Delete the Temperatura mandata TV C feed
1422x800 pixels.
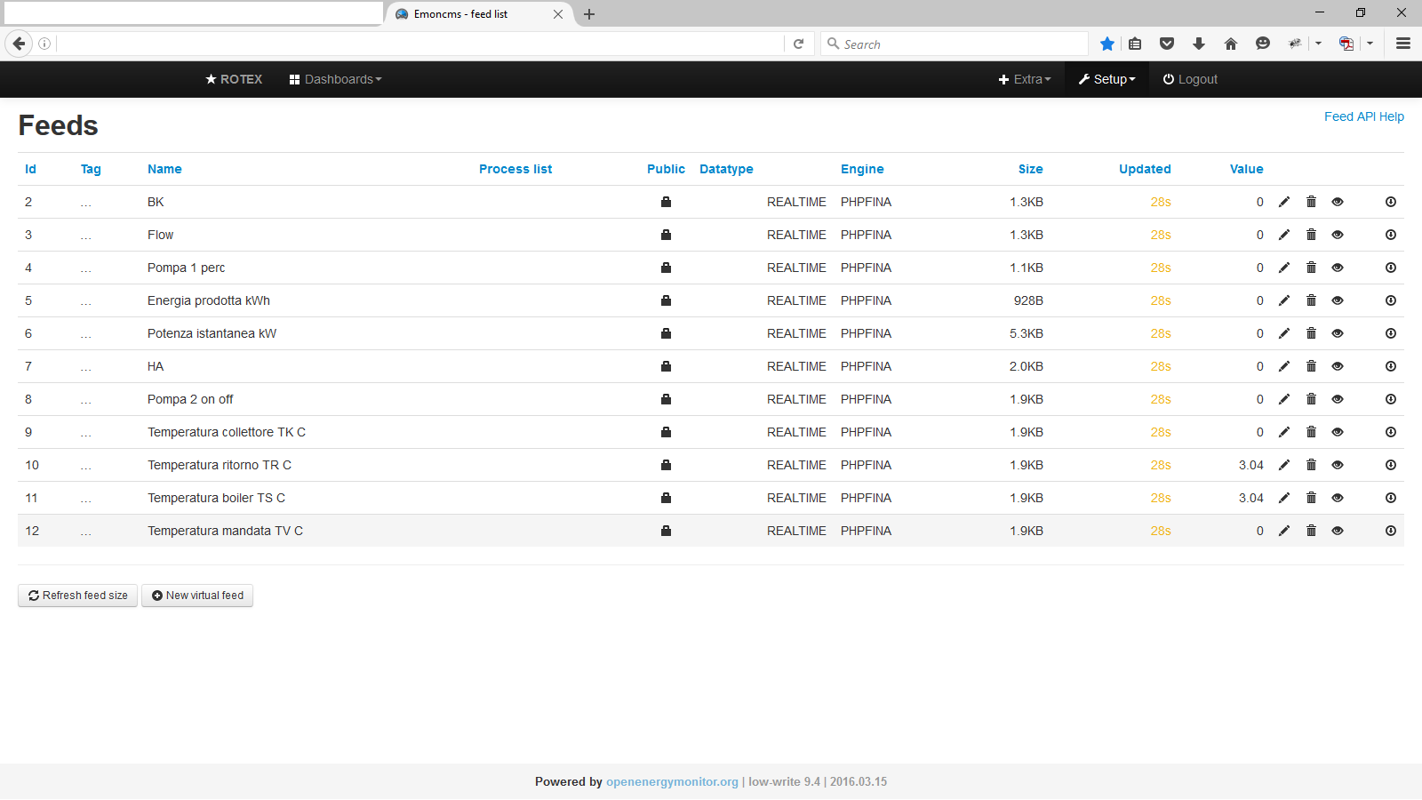1311,531
